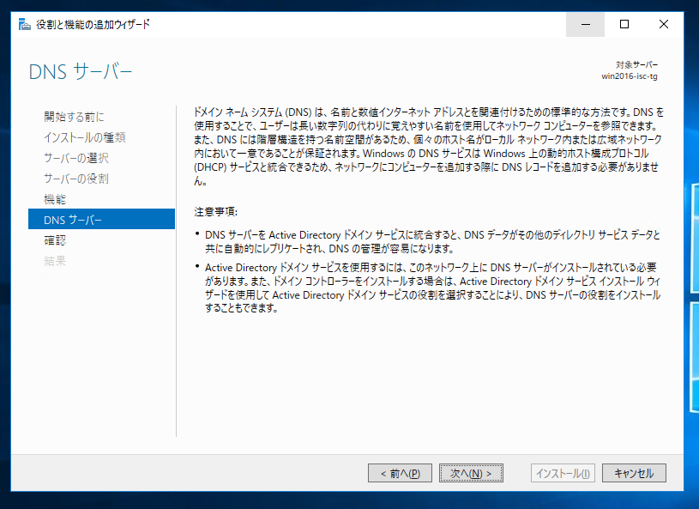Click the greyed-out 結果 step

pyautogui.click(x=55, y=261)
